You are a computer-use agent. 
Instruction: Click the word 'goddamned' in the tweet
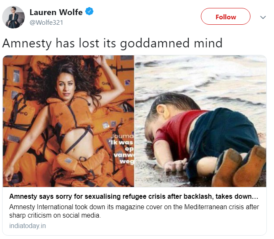coord(155,44)
